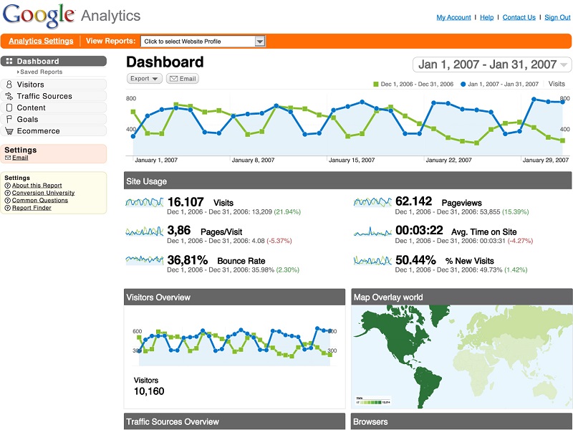Click the Goals flag icon
The width and height of the screenshot is (573, 430).
(9, 119)
